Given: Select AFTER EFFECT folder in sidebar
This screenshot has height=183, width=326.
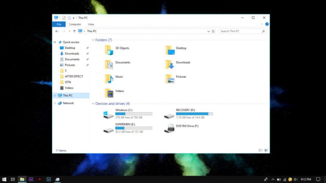Looking at the screenshot, I should [x=74, y=76].
